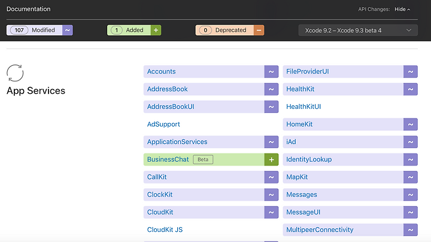This screenshot has width=431, height=242.
Task: Open the Messages framework link
Action: 302,195
